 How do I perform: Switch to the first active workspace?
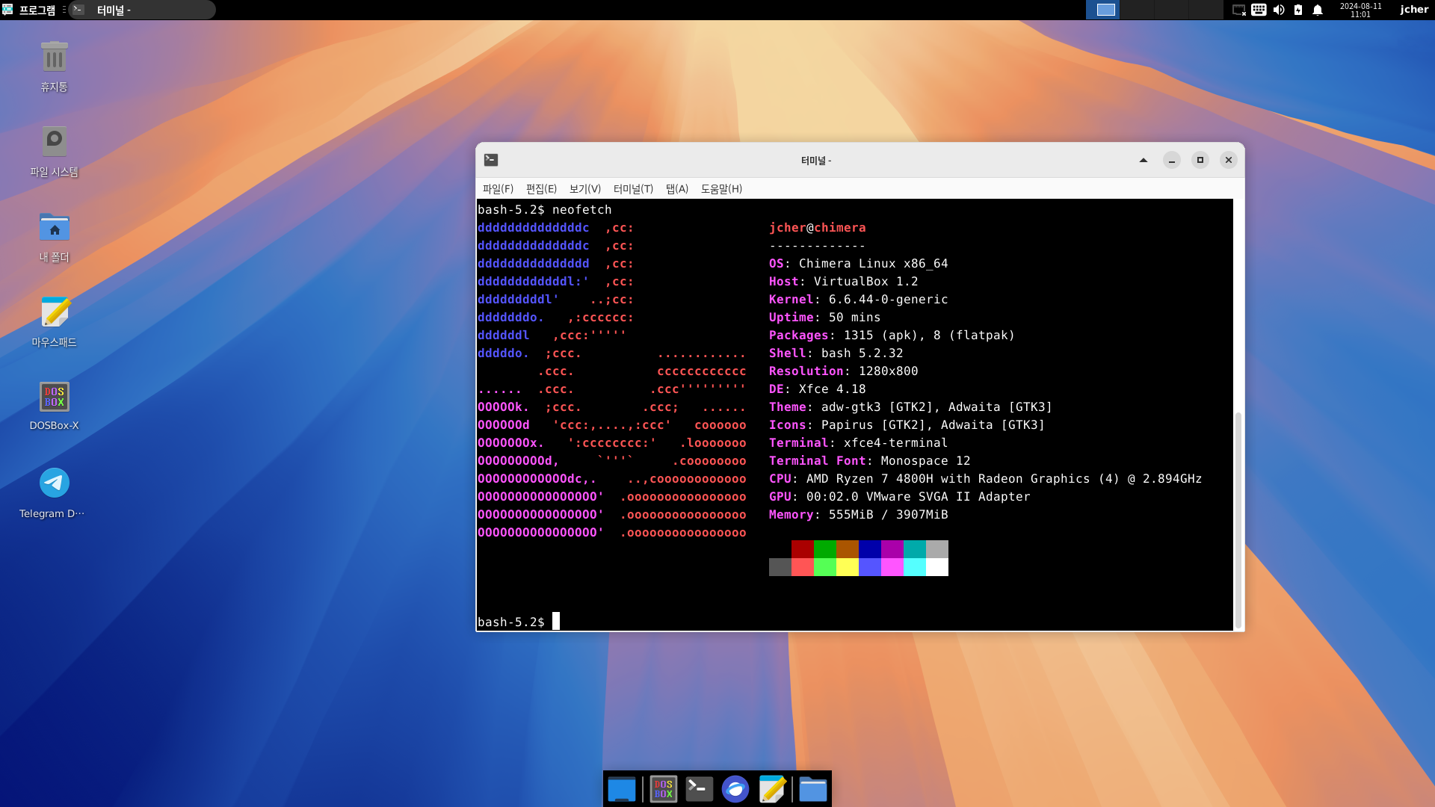tap(1103, 10)
